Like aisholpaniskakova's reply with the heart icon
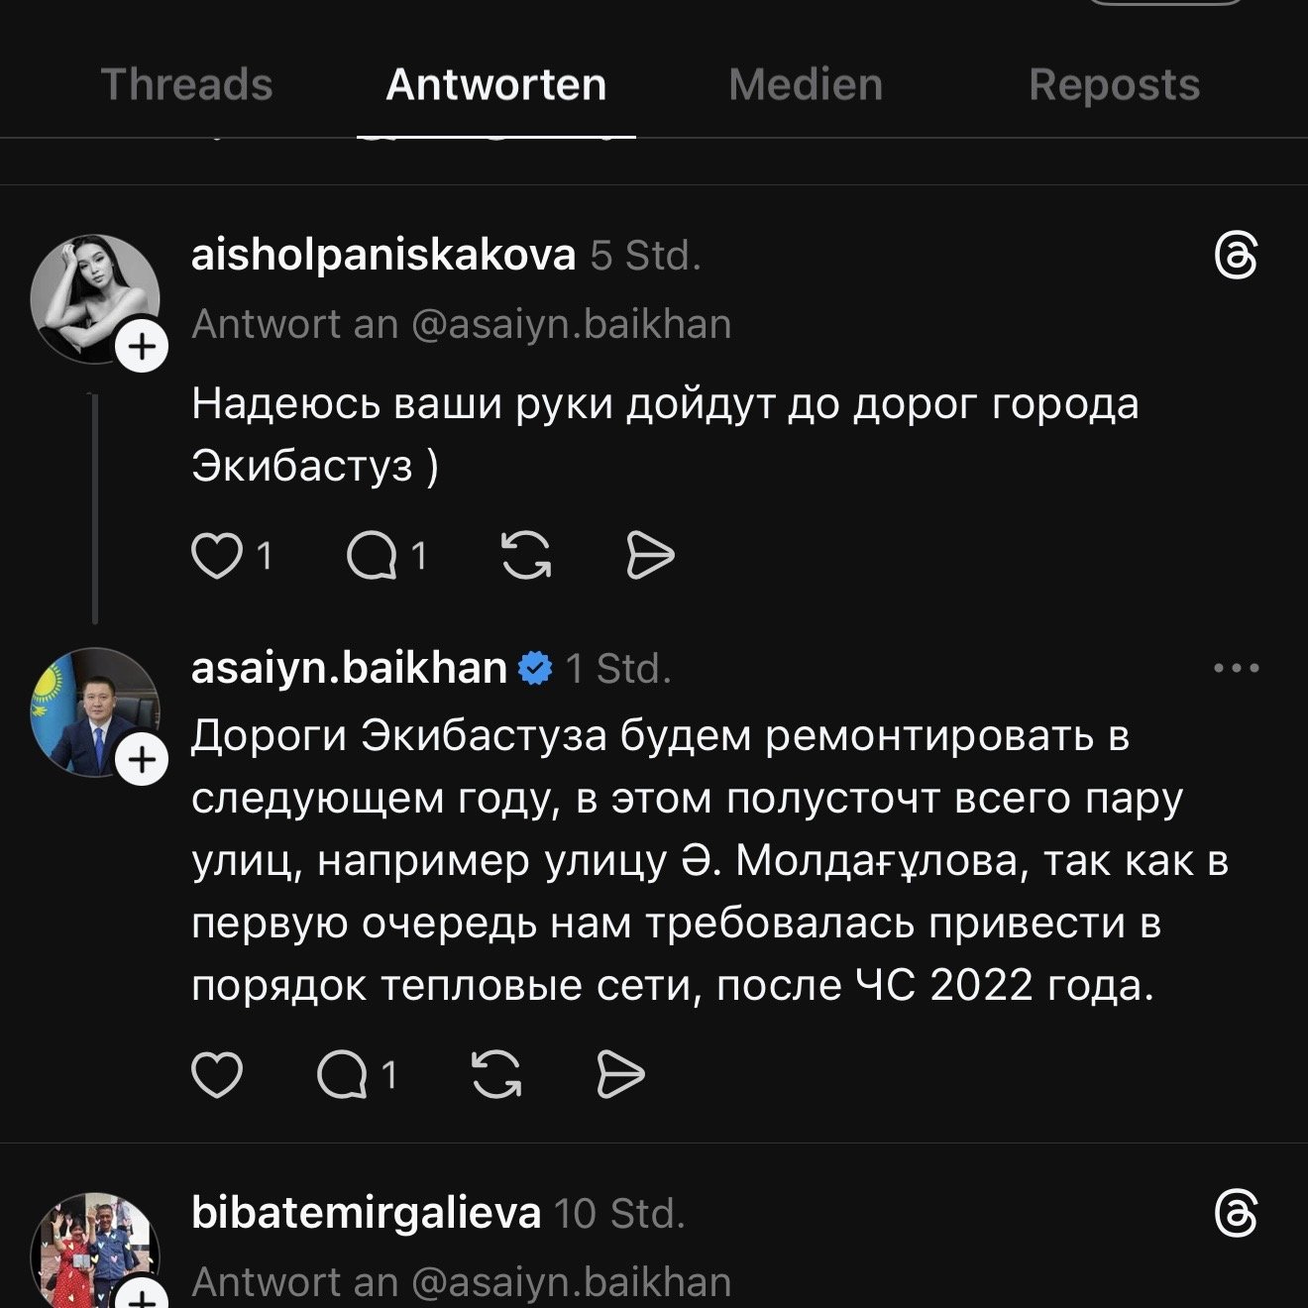Viewport: 1308px width, 1308px height. 217,556
